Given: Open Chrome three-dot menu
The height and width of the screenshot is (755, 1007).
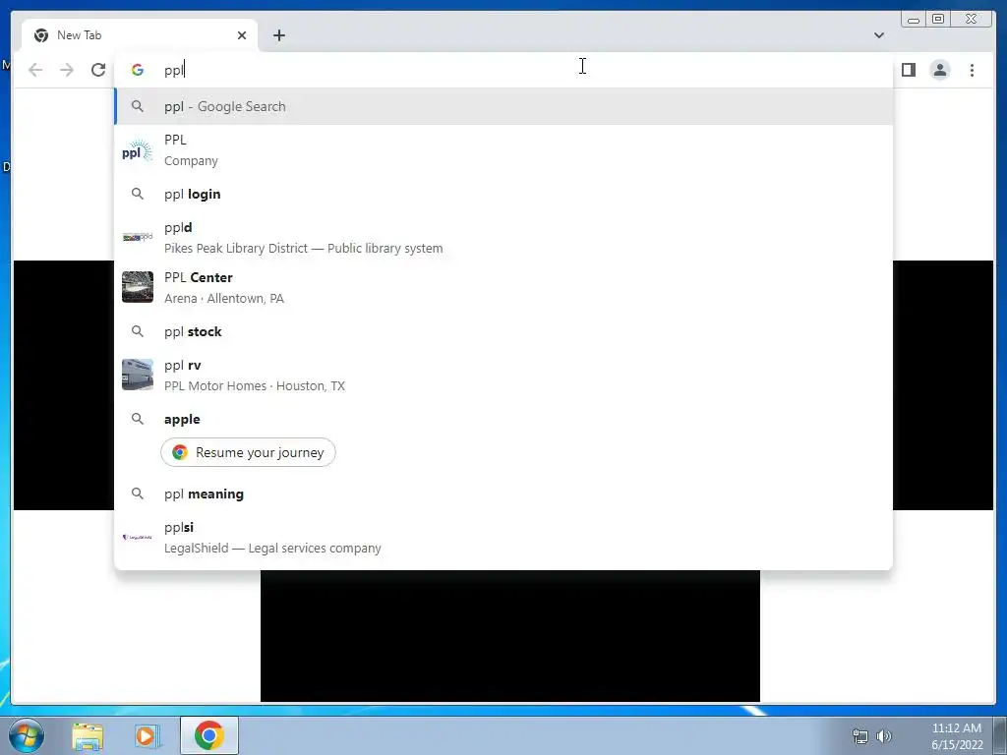Looking at the screenshot, I should click(x=972, y=70).
